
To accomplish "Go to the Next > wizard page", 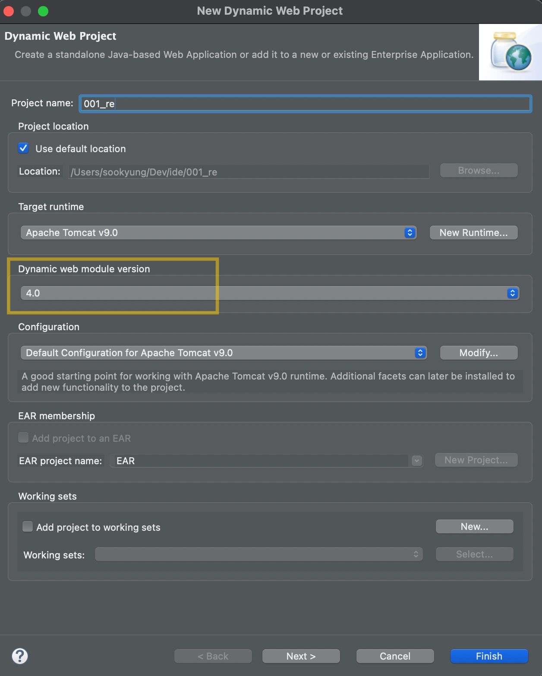I will point(301,656).
